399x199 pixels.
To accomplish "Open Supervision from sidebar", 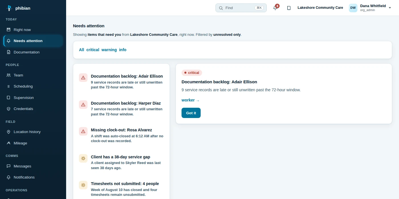I will pos(33,98).
